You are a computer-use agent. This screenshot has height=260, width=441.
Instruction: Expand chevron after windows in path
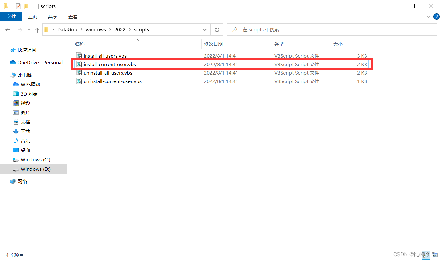pos(110,30)
